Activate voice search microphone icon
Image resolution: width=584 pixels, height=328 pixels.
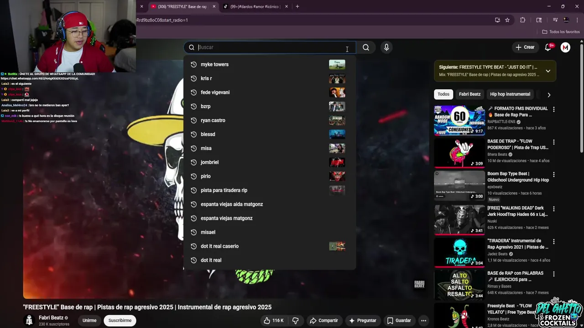(386, 47)
